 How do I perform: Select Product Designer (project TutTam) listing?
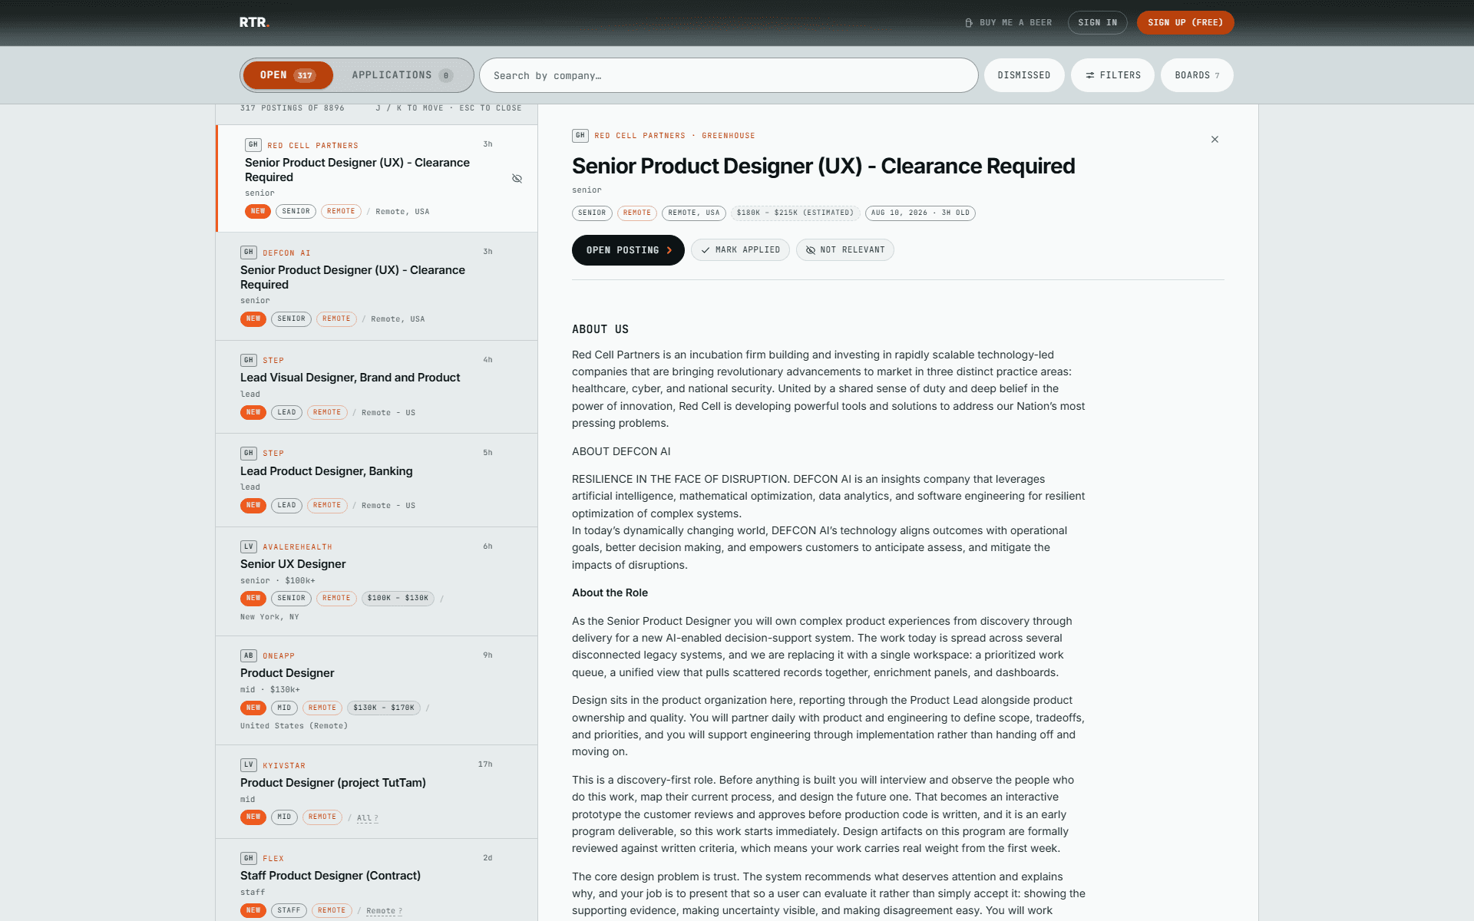[x=376, y=792]
